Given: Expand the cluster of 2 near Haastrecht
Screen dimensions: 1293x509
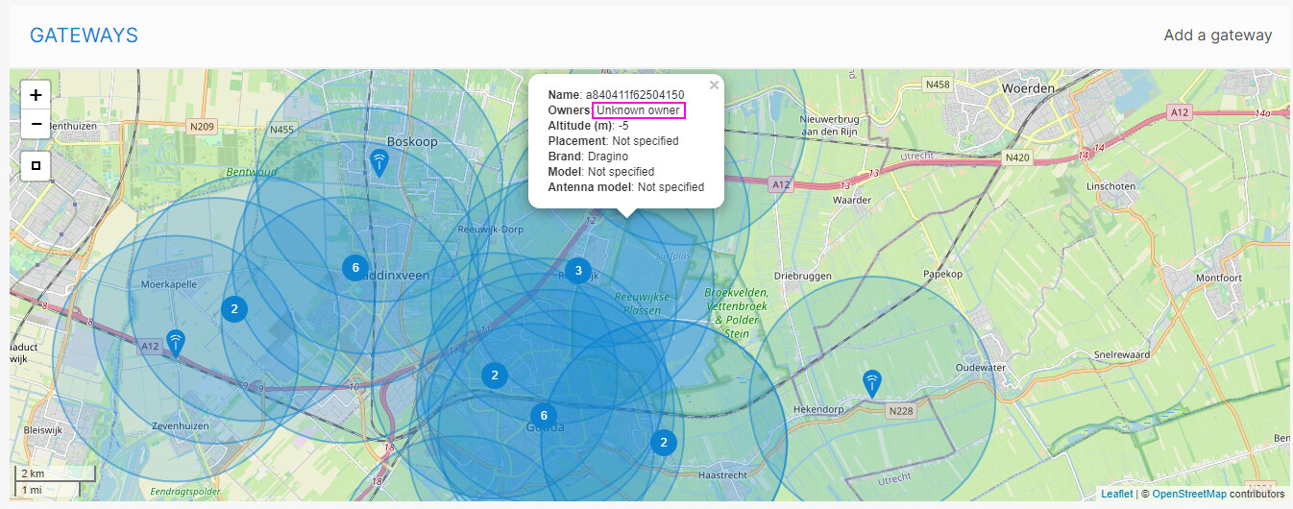Looking at the screenshot, I should pyautogui.click(x=663, y=443).
